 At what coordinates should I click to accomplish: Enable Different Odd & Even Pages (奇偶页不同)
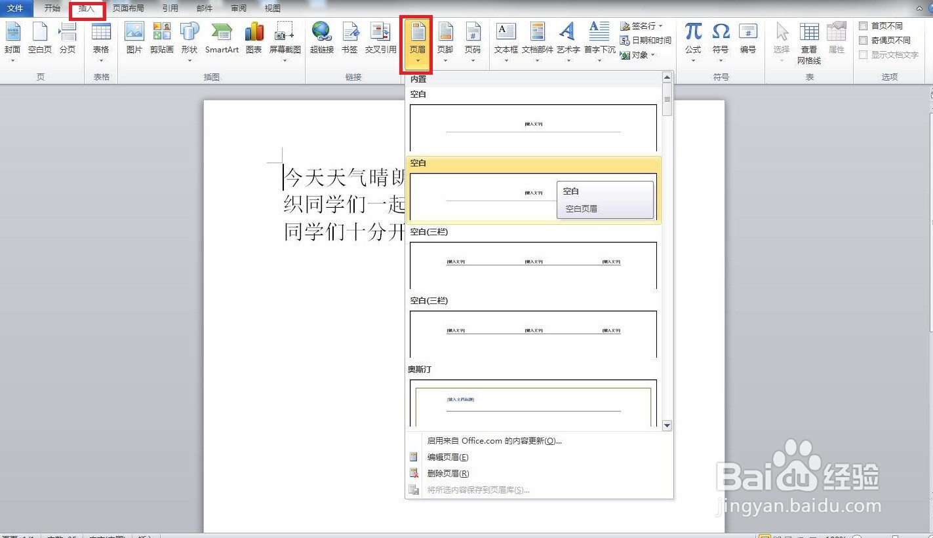click(885, 40)
